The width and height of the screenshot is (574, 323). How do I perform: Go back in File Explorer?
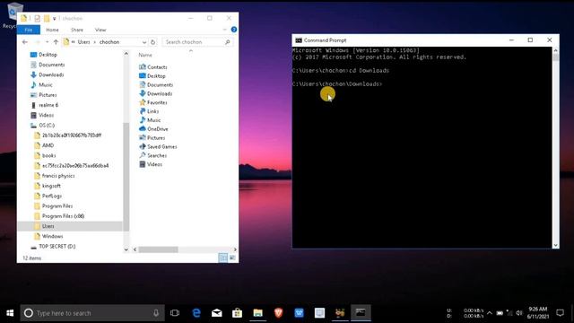pyautogui.click(x=25, y=42)
